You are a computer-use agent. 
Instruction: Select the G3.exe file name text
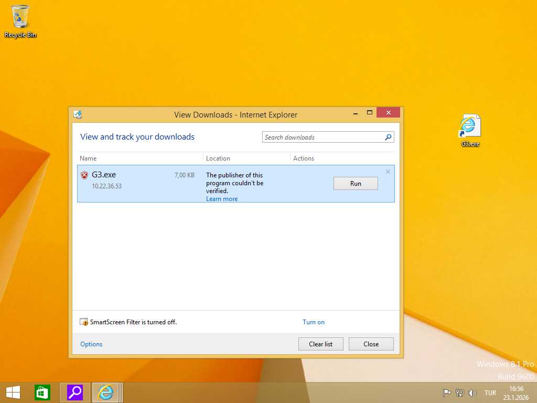[x=104, y=174]
